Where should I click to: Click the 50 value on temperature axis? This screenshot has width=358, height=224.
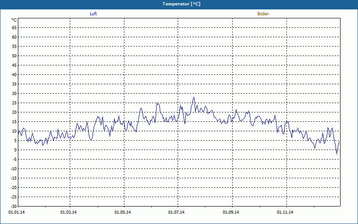(14, 56)
